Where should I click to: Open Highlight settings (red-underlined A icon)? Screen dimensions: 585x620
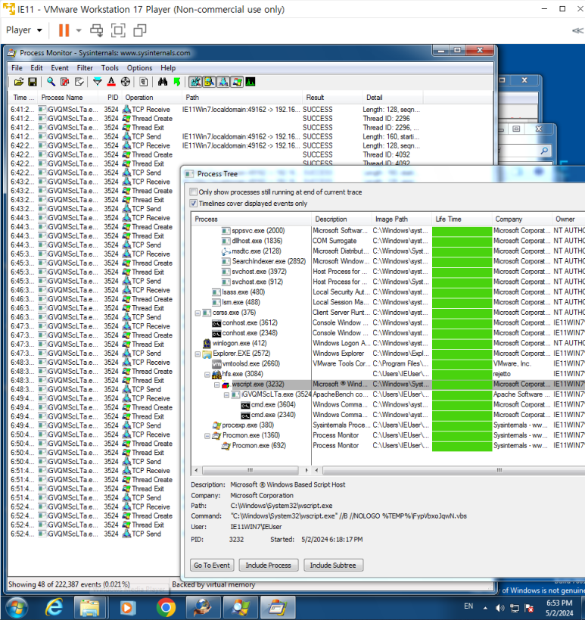[x=111, y=82]
